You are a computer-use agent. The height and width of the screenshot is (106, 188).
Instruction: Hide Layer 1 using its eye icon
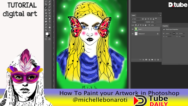pos(132,29)
